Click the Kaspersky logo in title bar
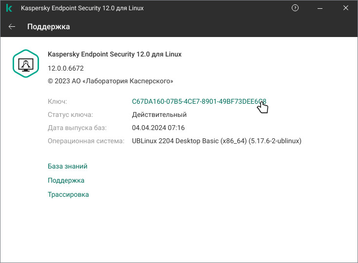The width and height of the screenshot is (358, 263). [x=9, y=8]
